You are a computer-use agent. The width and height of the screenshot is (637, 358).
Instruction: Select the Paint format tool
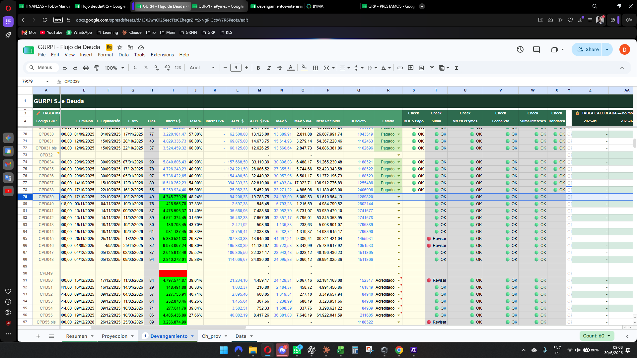pyautogui.click(x=96, y=68)
